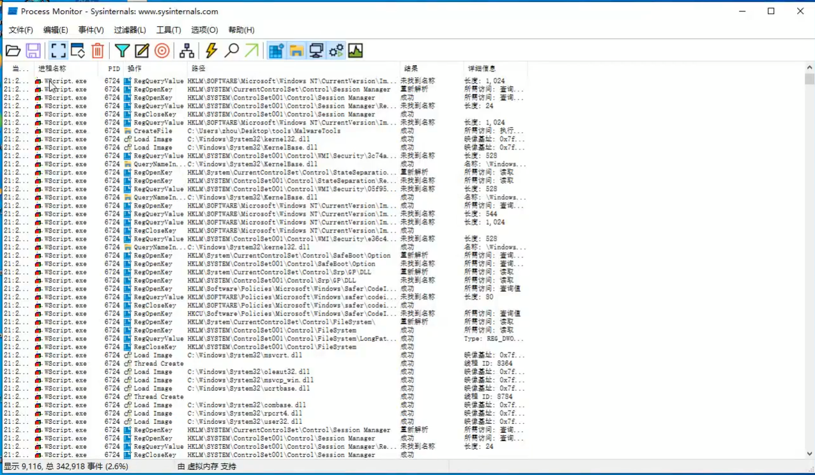Click the vertical scrollbar up arrow
This screenshot has width=815, height=475.
[x=809, y=68]
